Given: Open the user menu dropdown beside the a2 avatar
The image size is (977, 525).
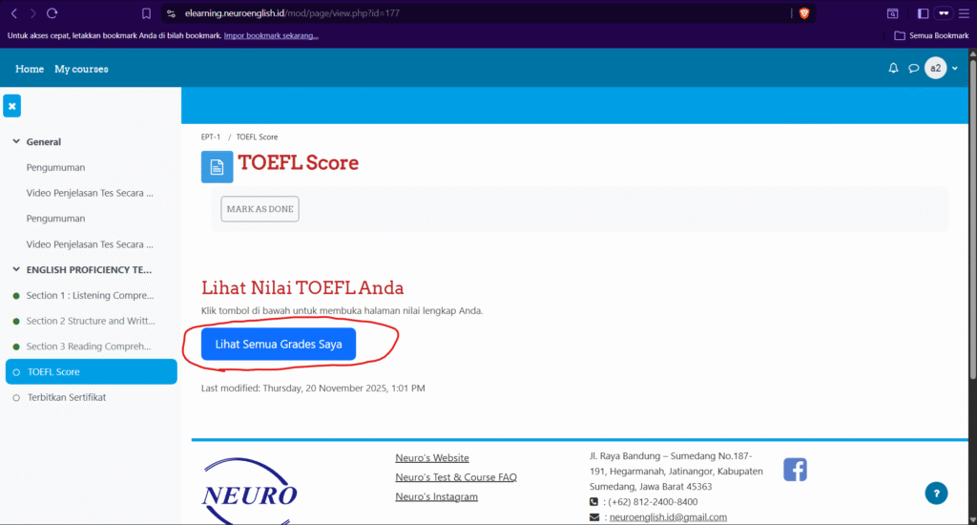Looking at the screenshot, I should click(954, 69).
